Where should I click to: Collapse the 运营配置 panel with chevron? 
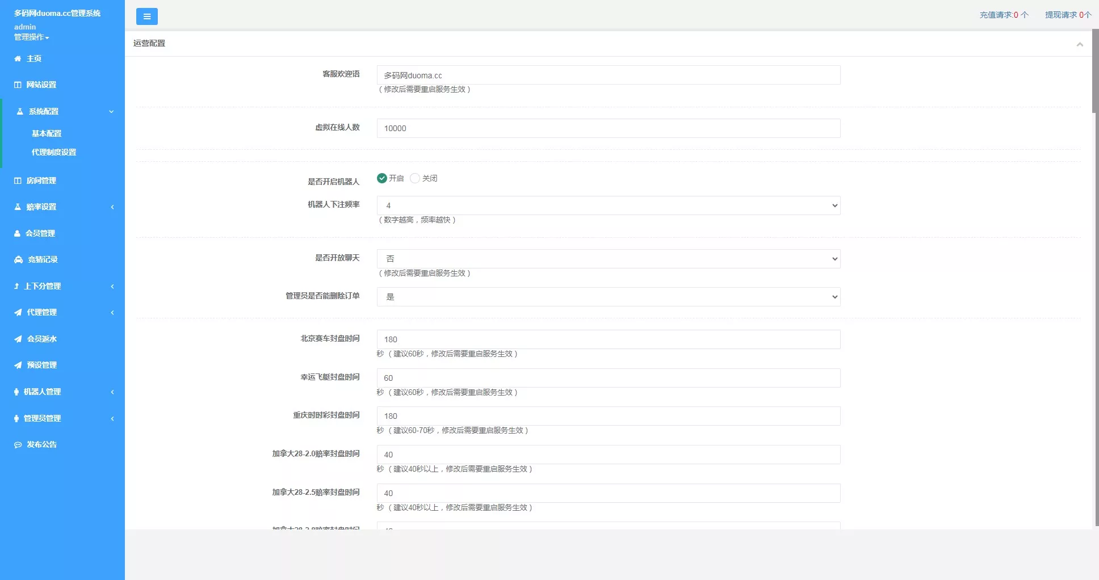[x=1080, y=44]
